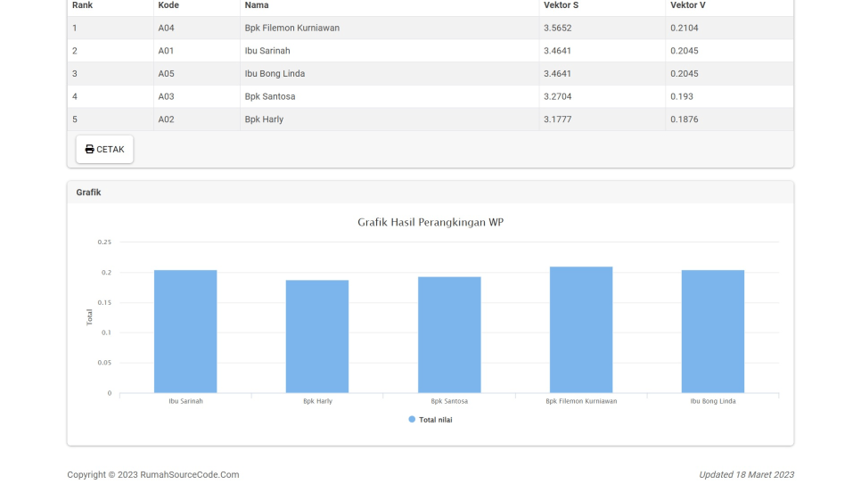Click the blue legend dot swatch
This screenshot has height=484, width=861.
tap(412, 419)
